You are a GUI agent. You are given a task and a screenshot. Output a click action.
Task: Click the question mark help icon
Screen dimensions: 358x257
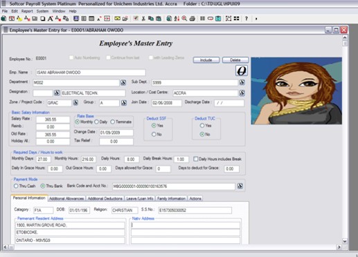247,19
